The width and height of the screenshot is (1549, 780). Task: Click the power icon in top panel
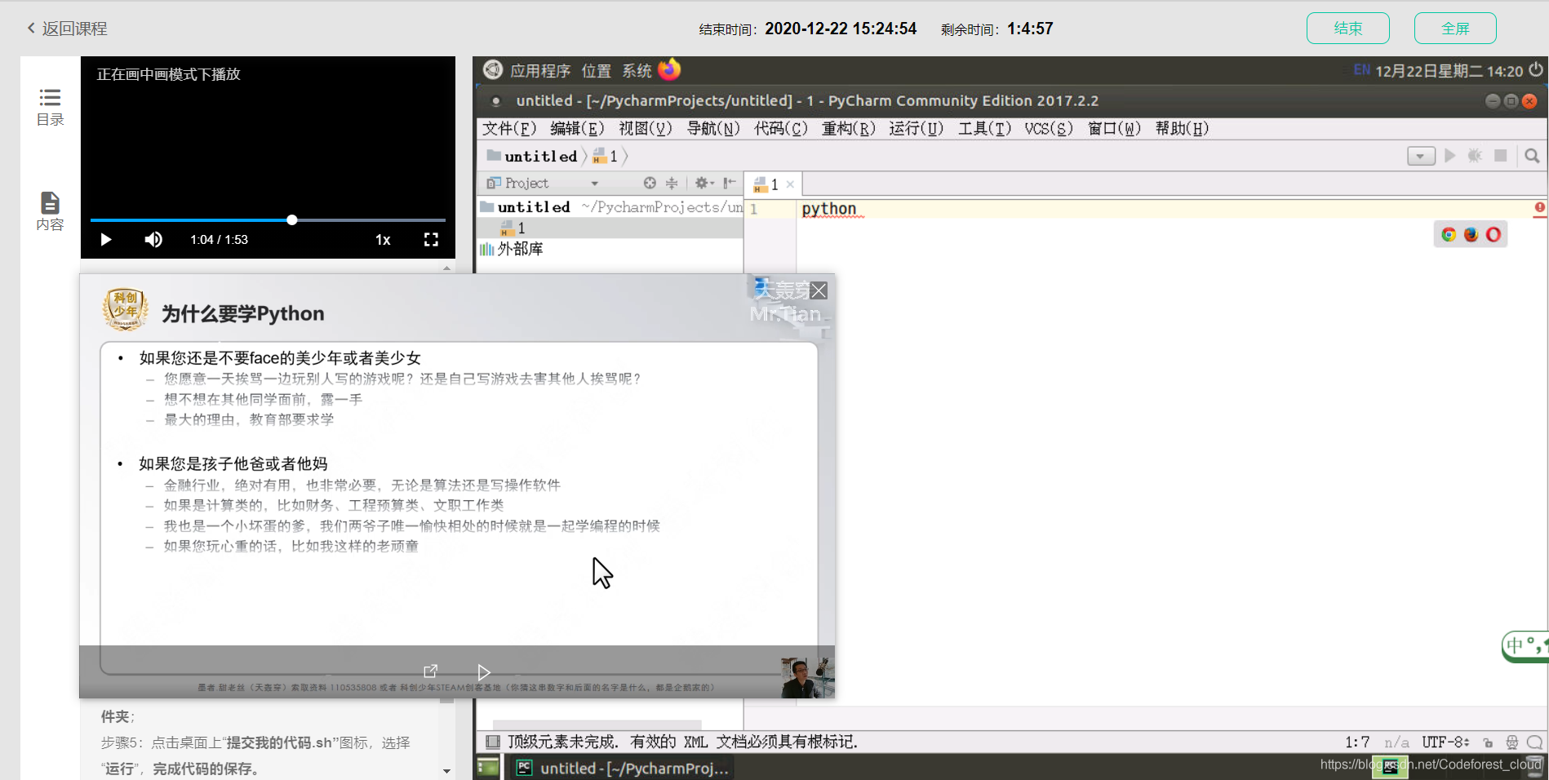[x=1536, y=70]
